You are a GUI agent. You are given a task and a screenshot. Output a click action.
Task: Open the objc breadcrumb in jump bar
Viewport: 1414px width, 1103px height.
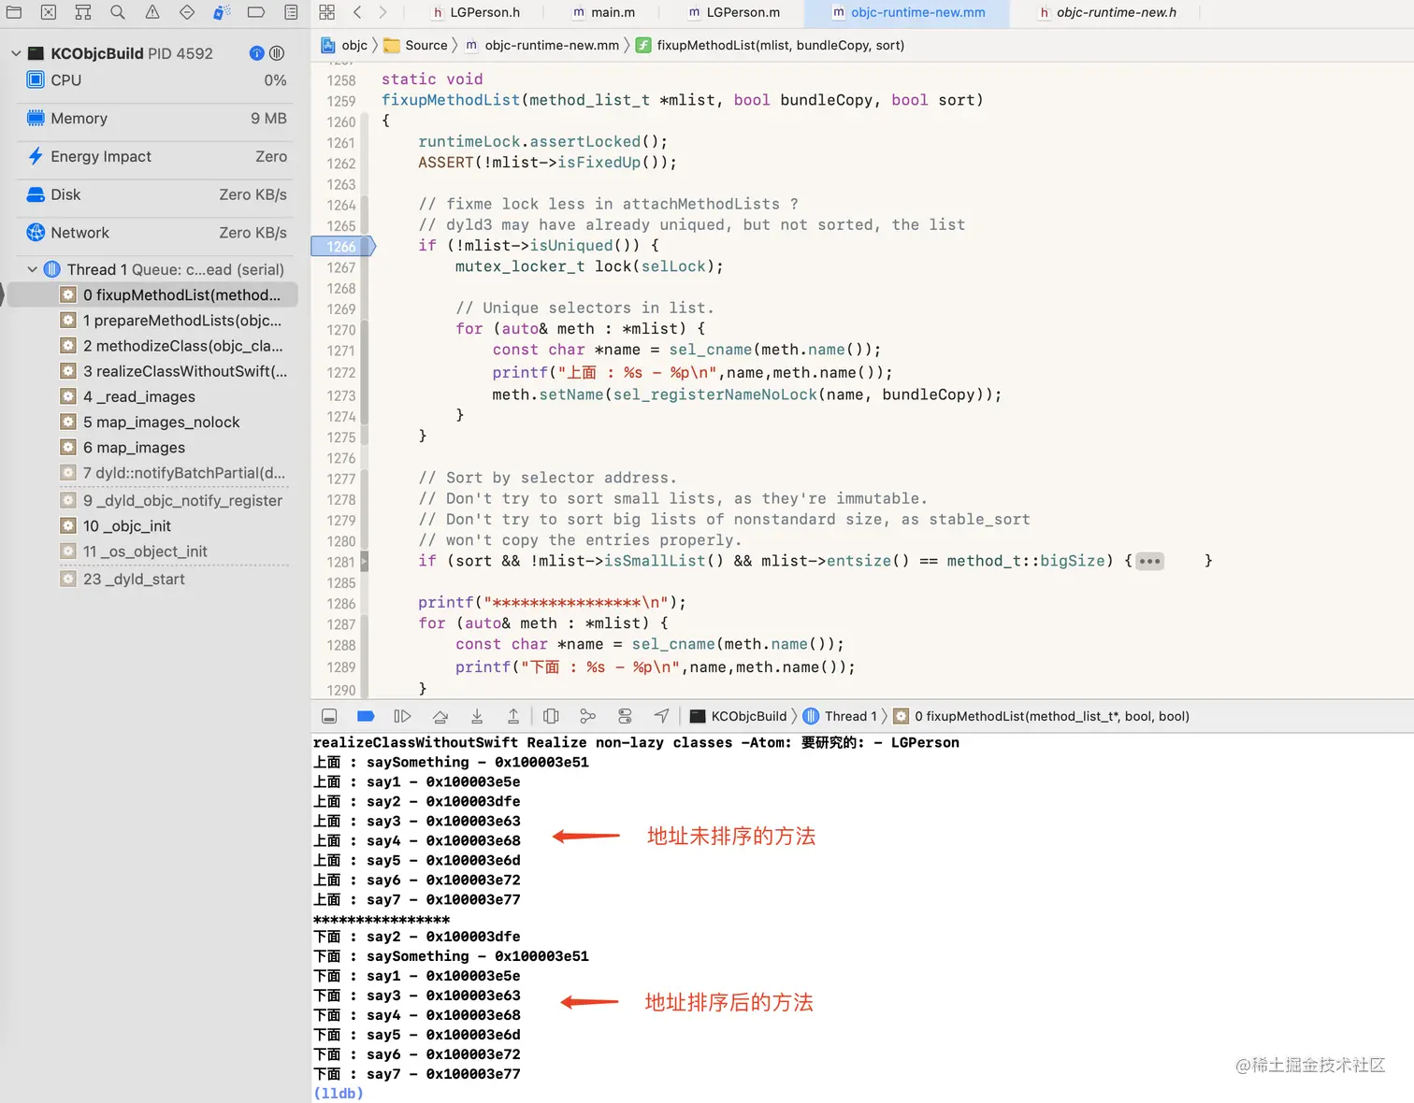point(344,45)
